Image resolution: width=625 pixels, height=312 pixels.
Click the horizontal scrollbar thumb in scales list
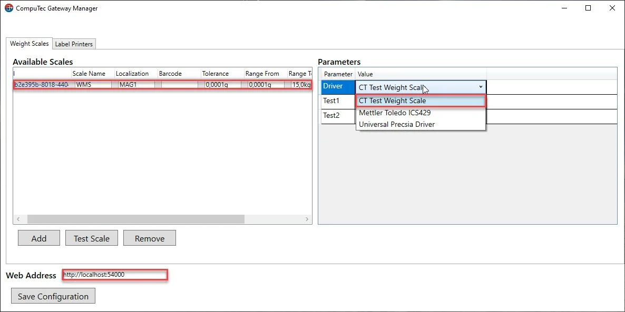click(x=135, y=219)
